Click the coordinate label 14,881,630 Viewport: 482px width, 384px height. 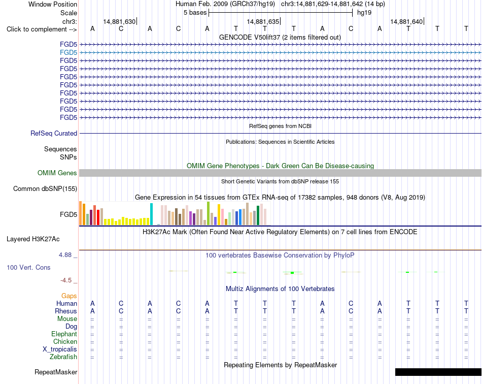point(119,21)
